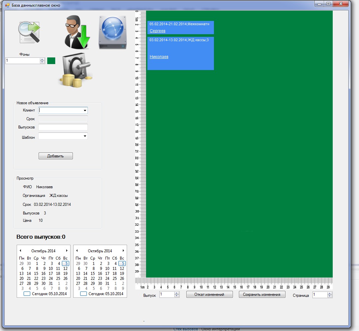Open the magnifier search document icon

tap(29, 32)
